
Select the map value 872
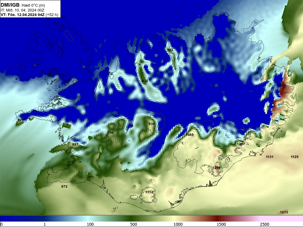(x=64, y=186)
